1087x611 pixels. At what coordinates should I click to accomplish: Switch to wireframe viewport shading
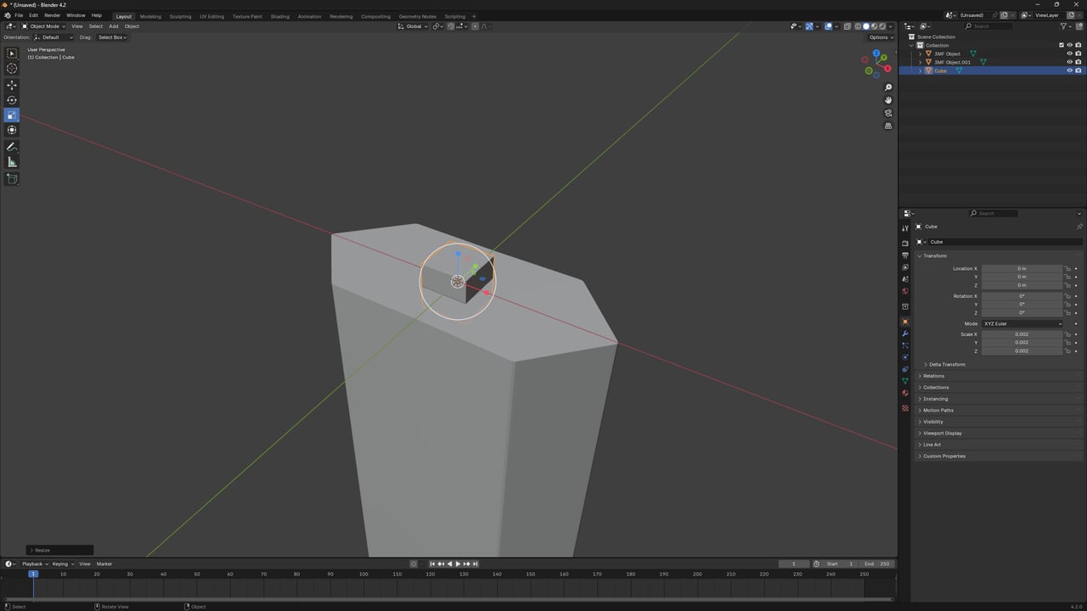[858, 26]
